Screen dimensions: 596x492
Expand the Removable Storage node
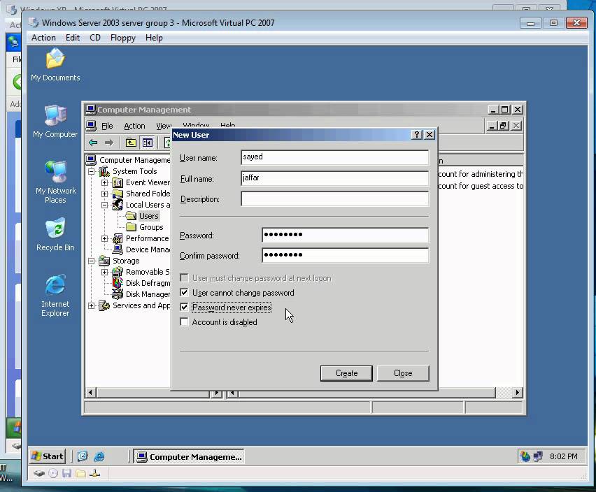tap(104, 272)
